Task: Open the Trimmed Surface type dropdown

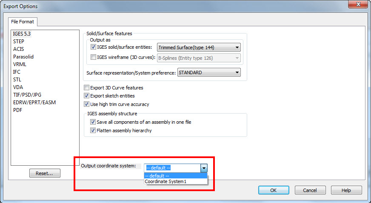Action: point(237,47)
